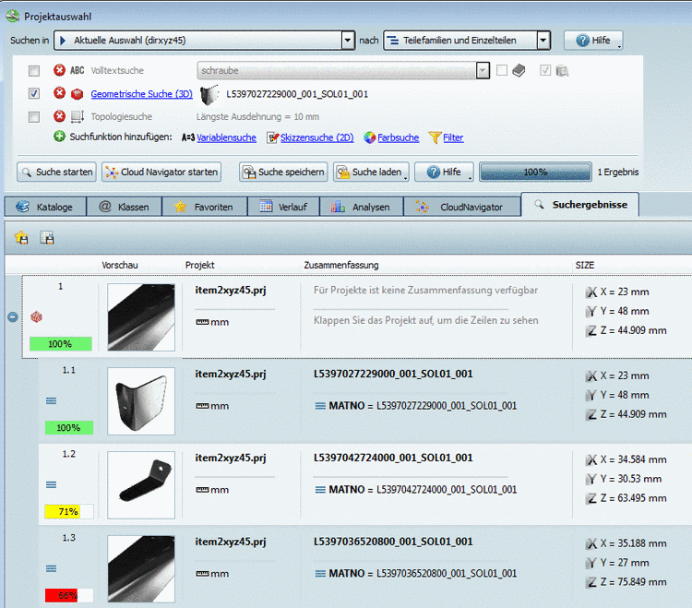Open the Teilefamilien und Einzelteilen dropdown
The height and width of the screenshot is (608, 692).
pyautogui.click(x=543, y=41)
